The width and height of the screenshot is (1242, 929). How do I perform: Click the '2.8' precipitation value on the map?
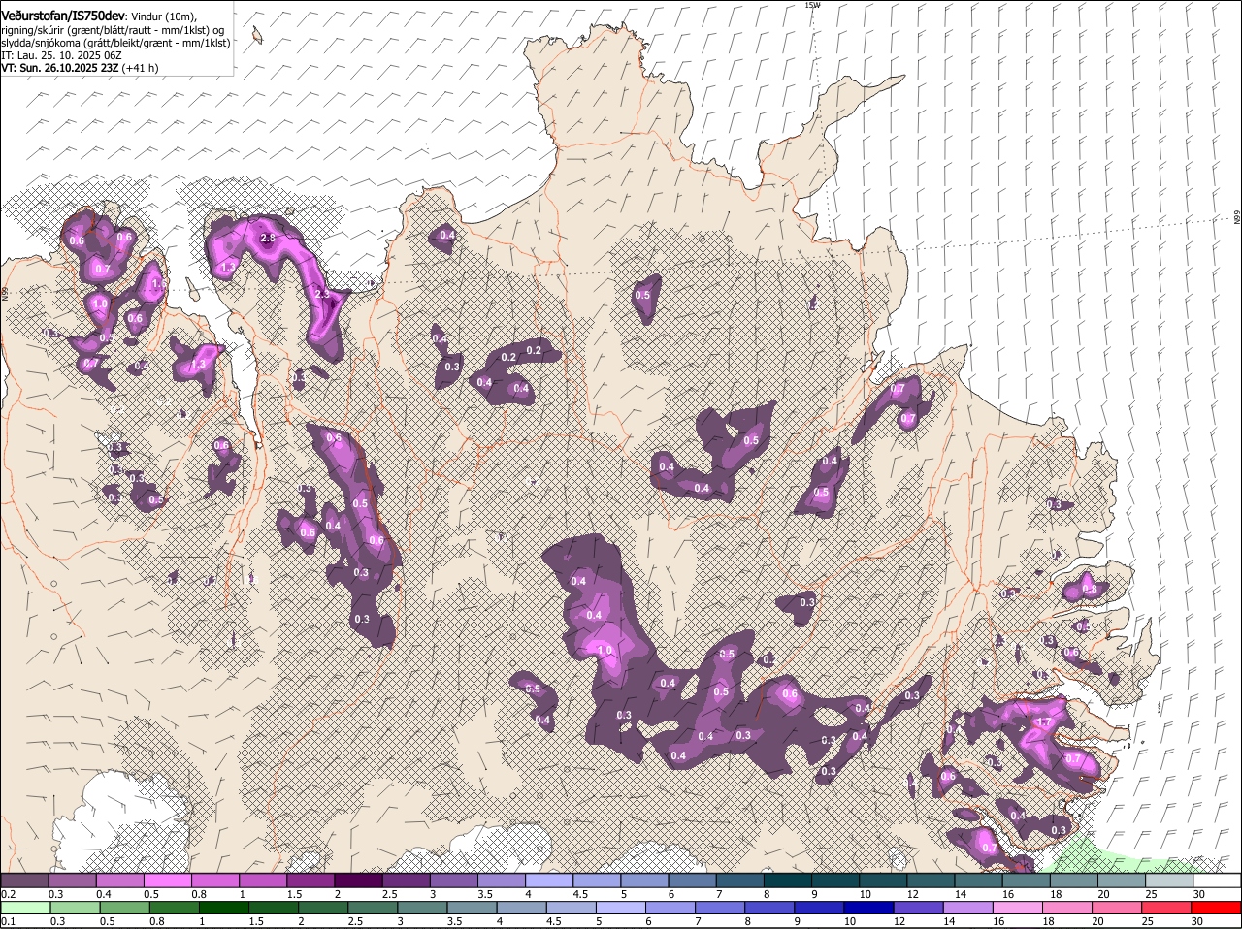tap(269, 238)
